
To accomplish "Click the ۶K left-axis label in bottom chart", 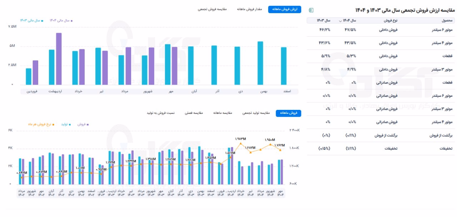I will click(10, 131).
